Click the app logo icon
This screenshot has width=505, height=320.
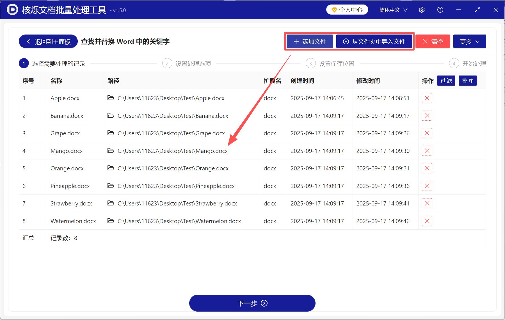pos(12,10)
